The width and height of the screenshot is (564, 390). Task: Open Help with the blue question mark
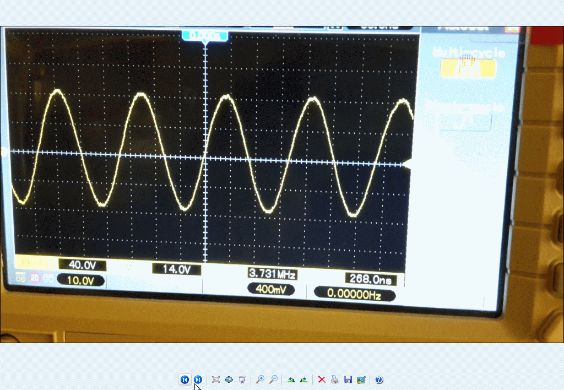(x=379, y=380)
